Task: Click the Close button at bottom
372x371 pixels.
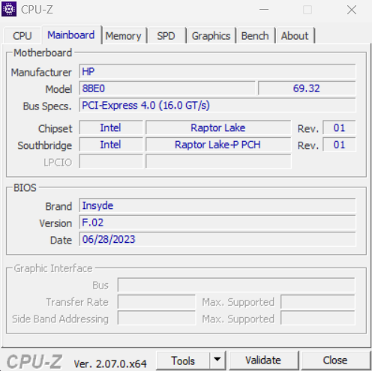Action: (x=335, y=360)
